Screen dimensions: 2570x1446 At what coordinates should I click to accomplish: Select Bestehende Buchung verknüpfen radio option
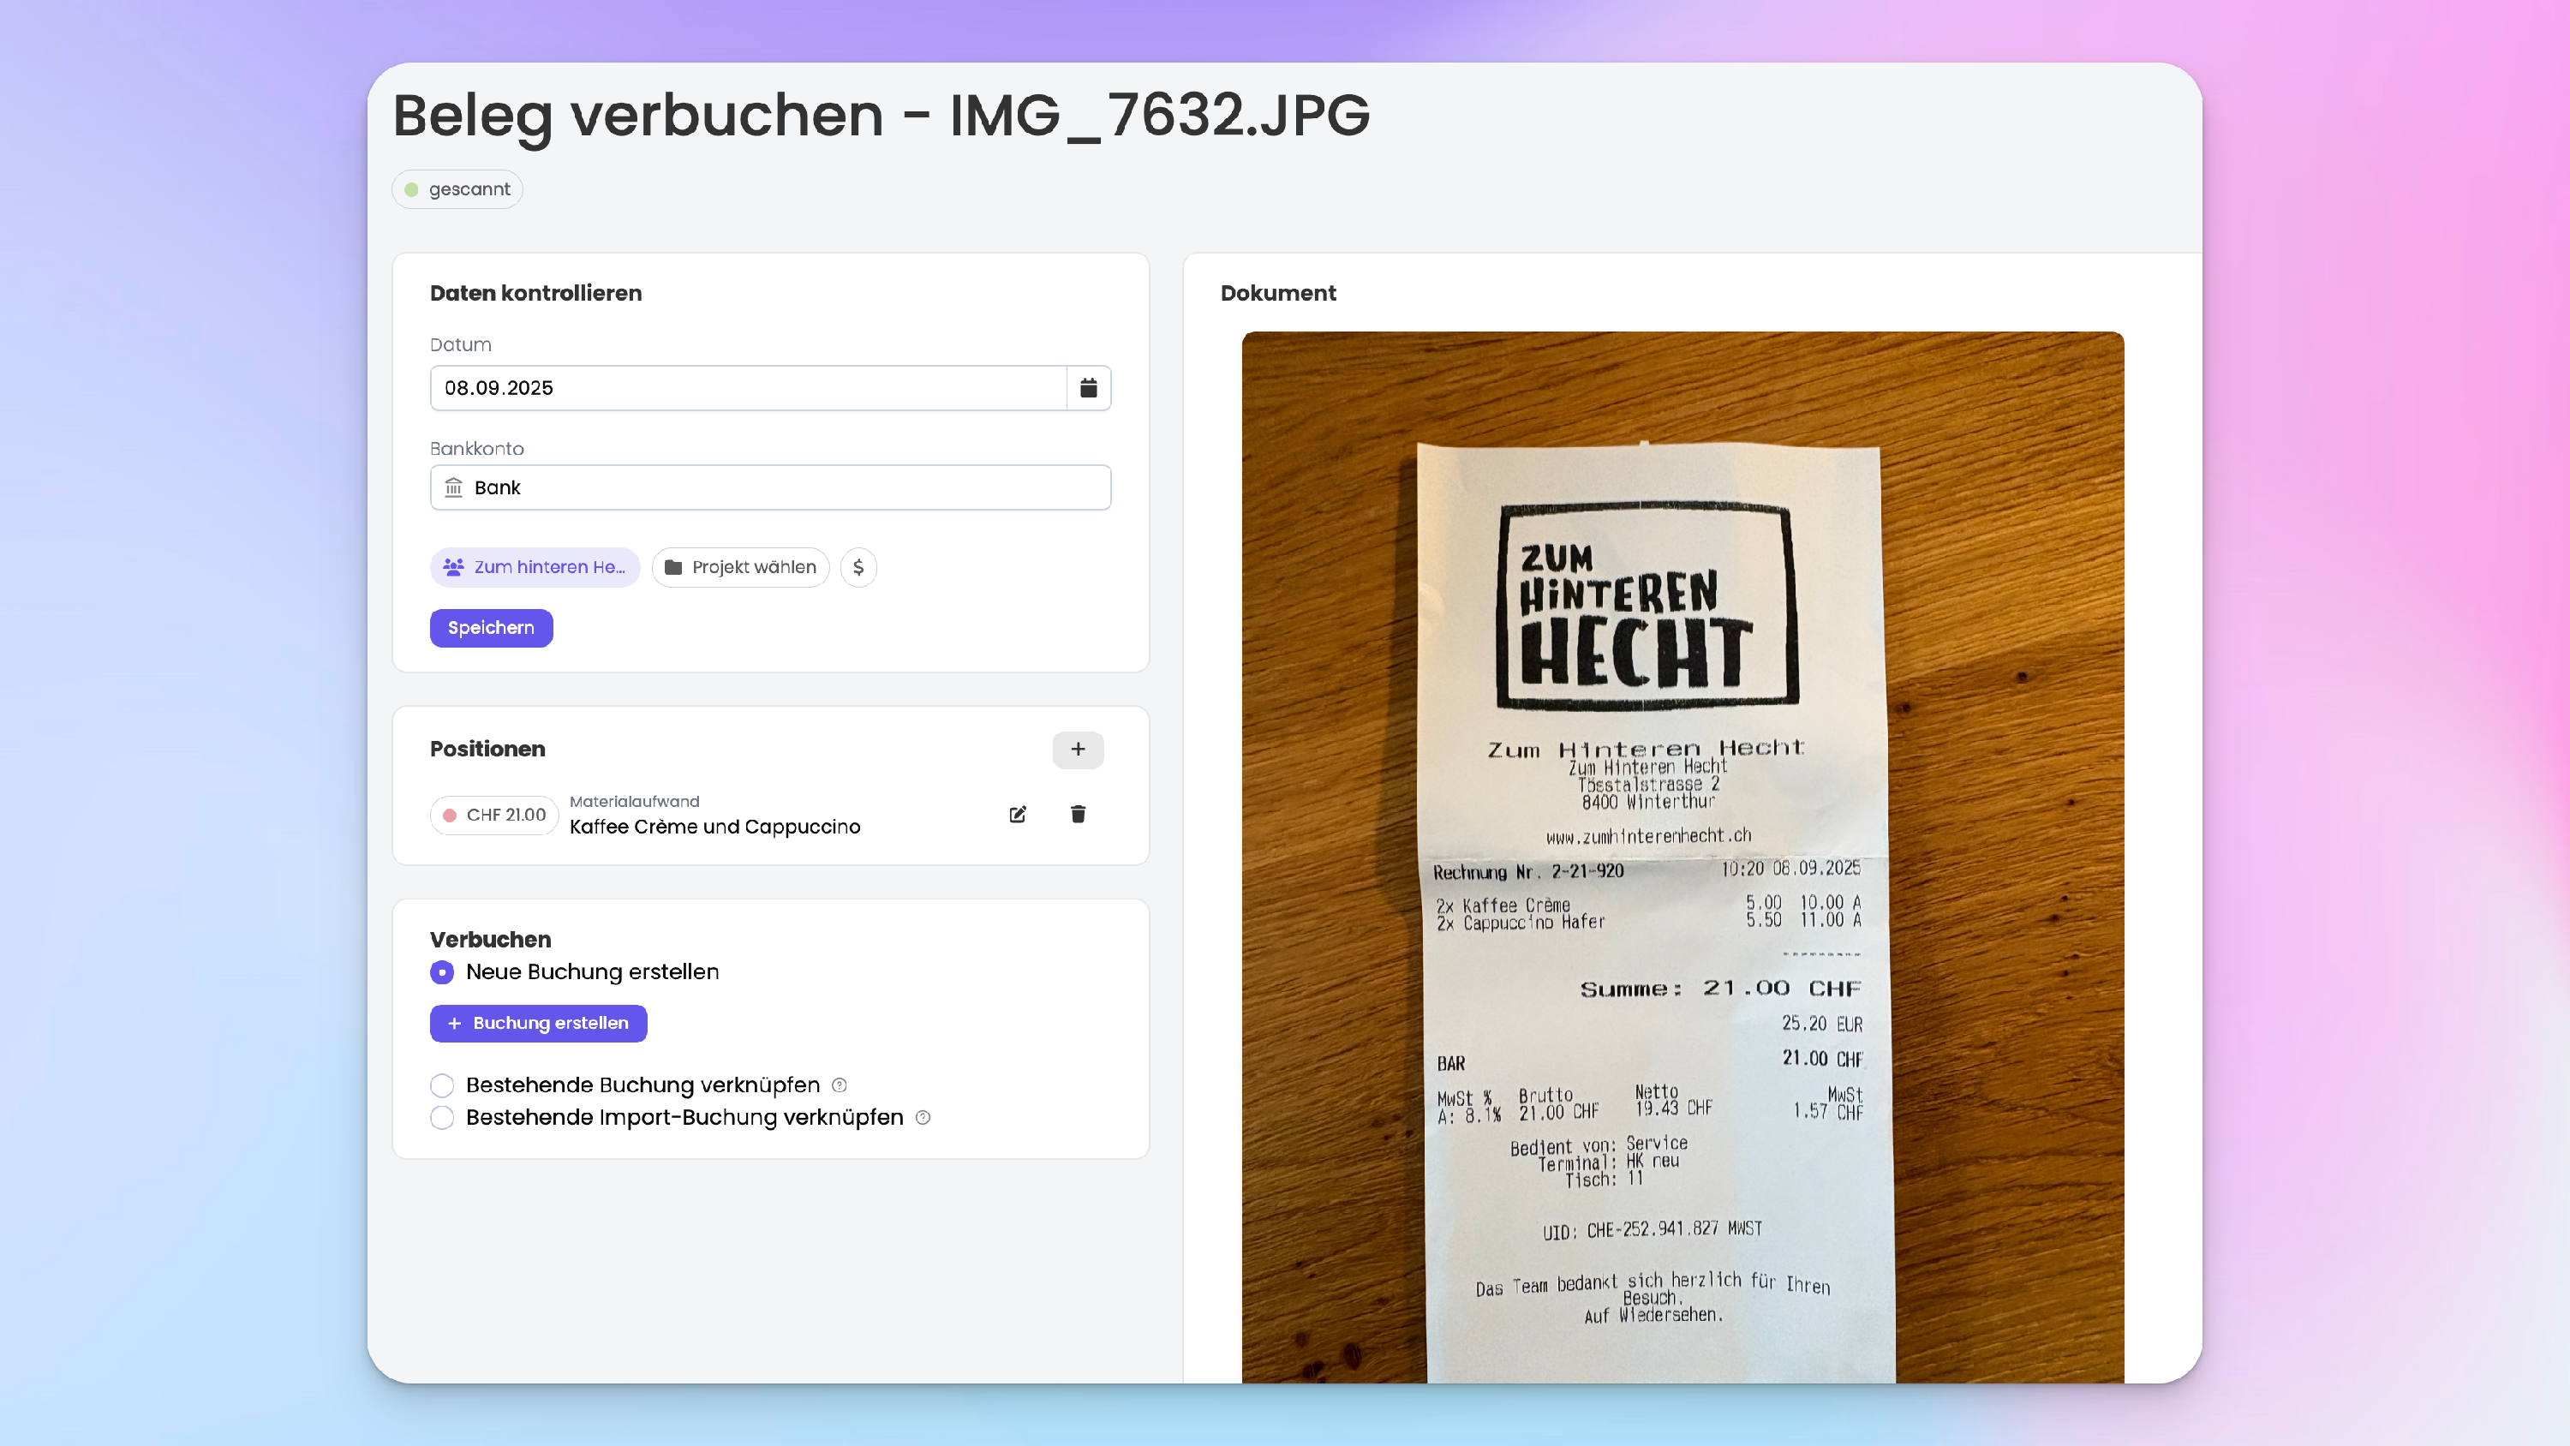tap(442, 1084)
